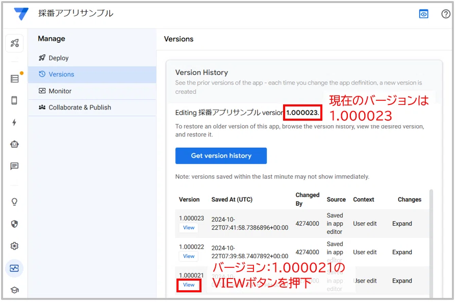Open the help question mark icon

point(445,14)
